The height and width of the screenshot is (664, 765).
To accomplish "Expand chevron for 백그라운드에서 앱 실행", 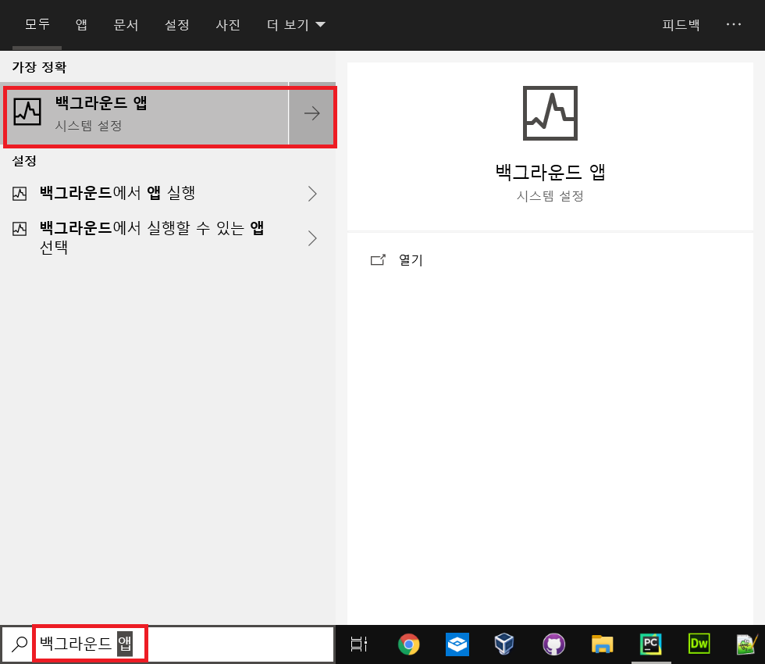I will 312,194.
